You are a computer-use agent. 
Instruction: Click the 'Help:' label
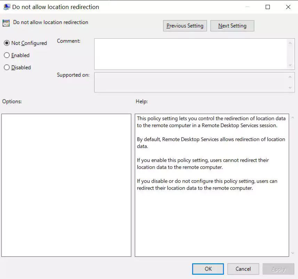[142, 101]
